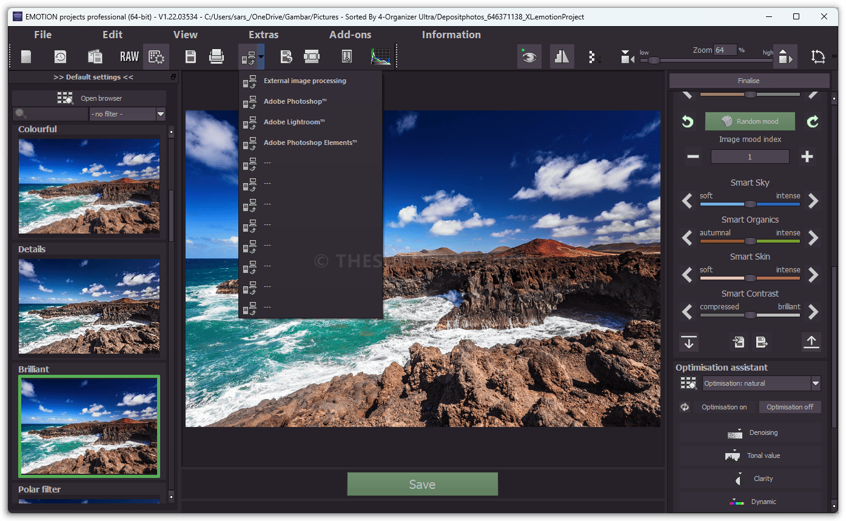
Task: Click the Finalise button
Action: (x=749, y=81)
